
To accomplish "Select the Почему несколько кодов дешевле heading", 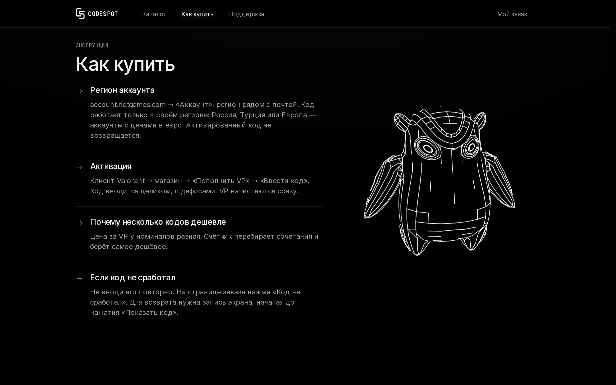I will 158,222.
